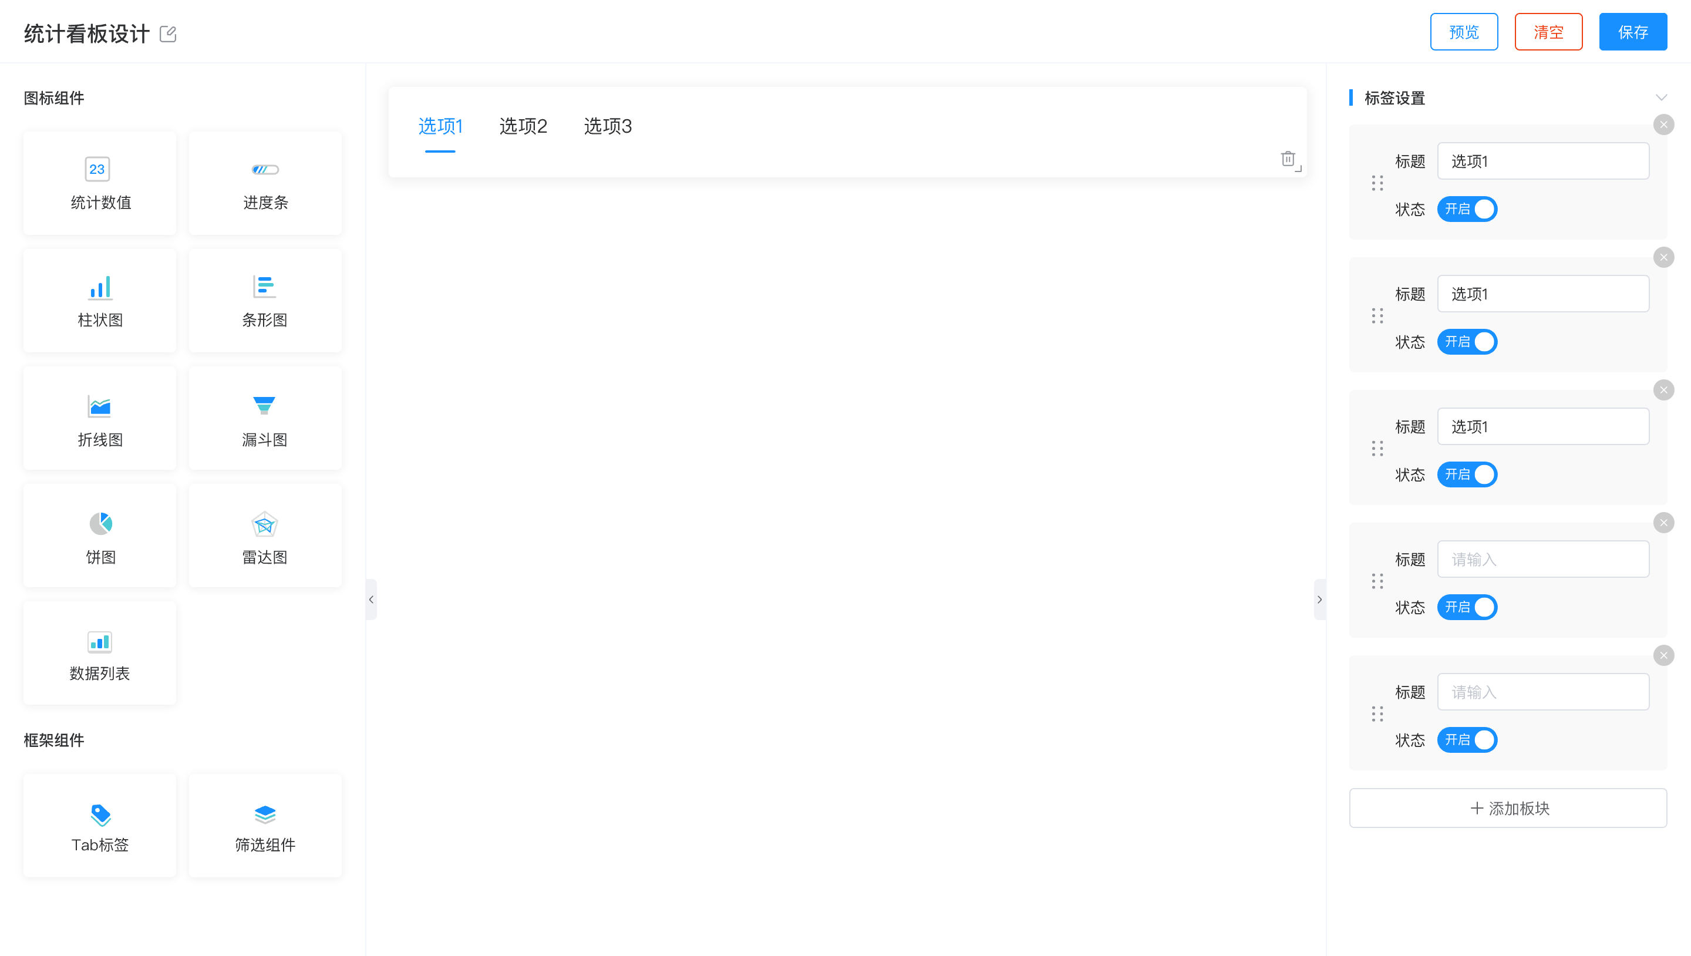Image resolution: width=1691 pixels, height=956 pixels.
Task: Expand the right panel arrow on canvas edge
Action: [x=1320, y=599]
